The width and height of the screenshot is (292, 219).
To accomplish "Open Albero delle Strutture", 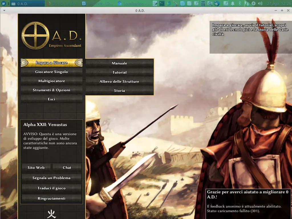I will click(x=119, y=81).
